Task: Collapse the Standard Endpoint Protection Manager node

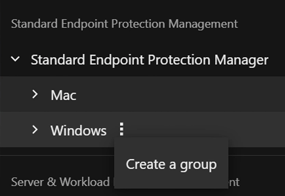Action: click(x=15, y=59)
